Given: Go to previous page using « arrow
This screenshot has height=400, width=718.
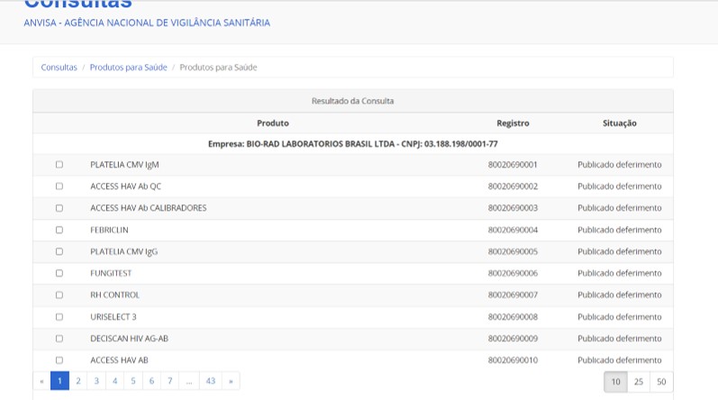Looking at the screenshot, I should [41, 381].
